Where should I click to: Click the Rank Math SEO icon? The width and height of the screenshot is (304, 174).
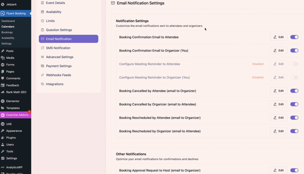(x=3, y=92)
